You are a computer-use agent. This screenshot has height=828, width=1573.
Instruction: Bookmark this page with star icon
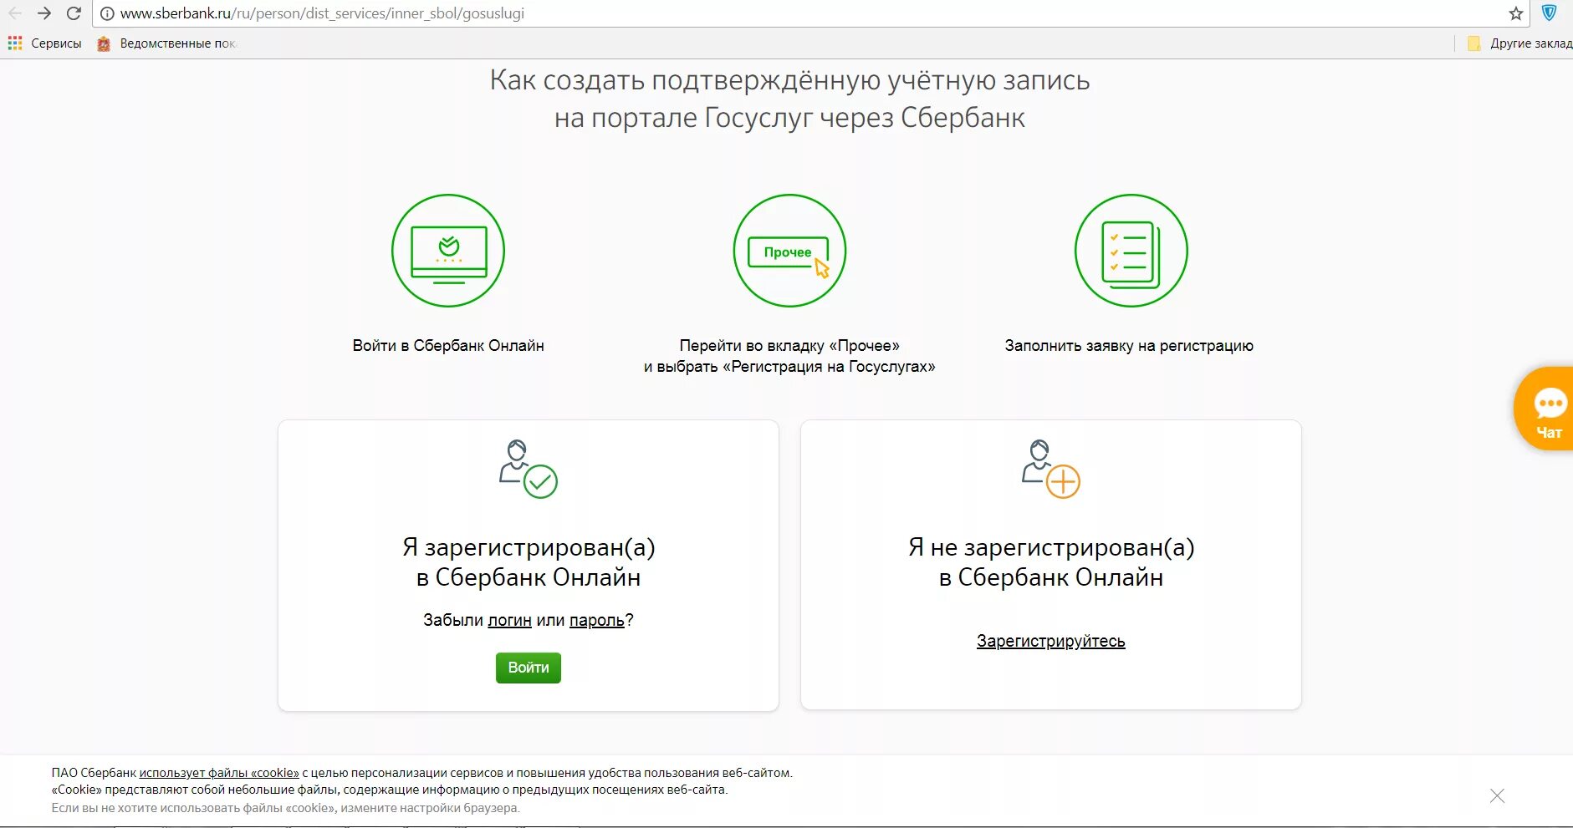coord(1515,13)
